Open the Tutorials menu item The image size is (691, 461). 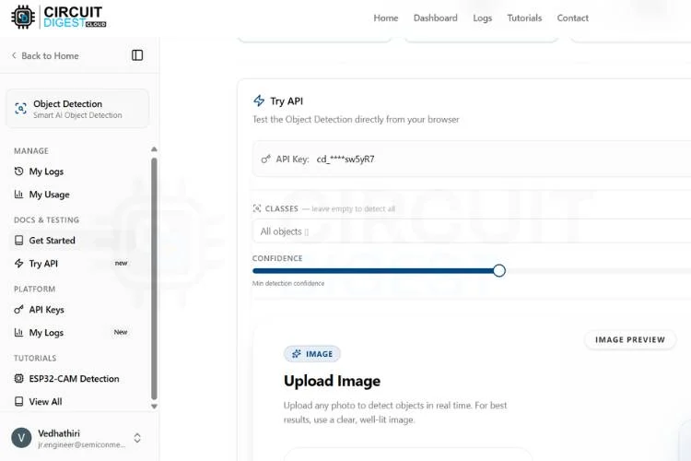coord(524,18)
